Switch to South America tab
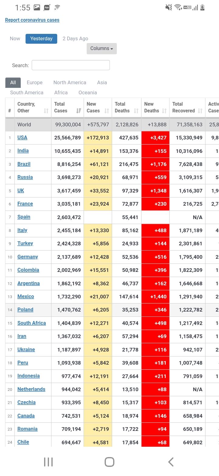Image resolution: width=219 pixels, height=476 pixels. (27, 93)
